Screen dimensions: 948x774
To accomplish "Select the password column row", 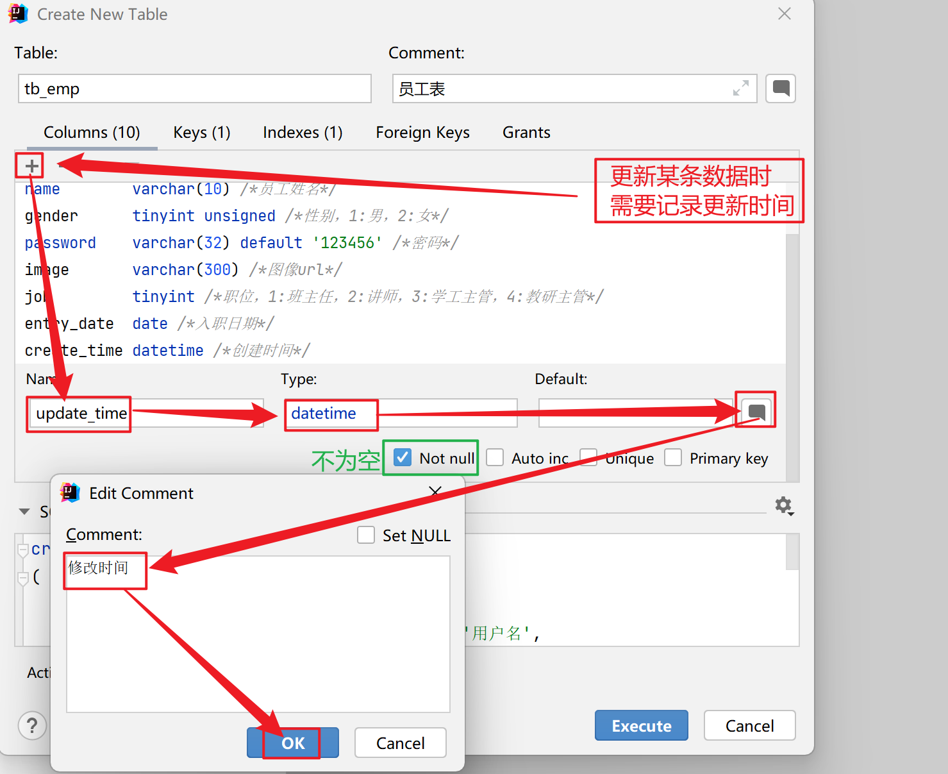I will tap(401, 243).
